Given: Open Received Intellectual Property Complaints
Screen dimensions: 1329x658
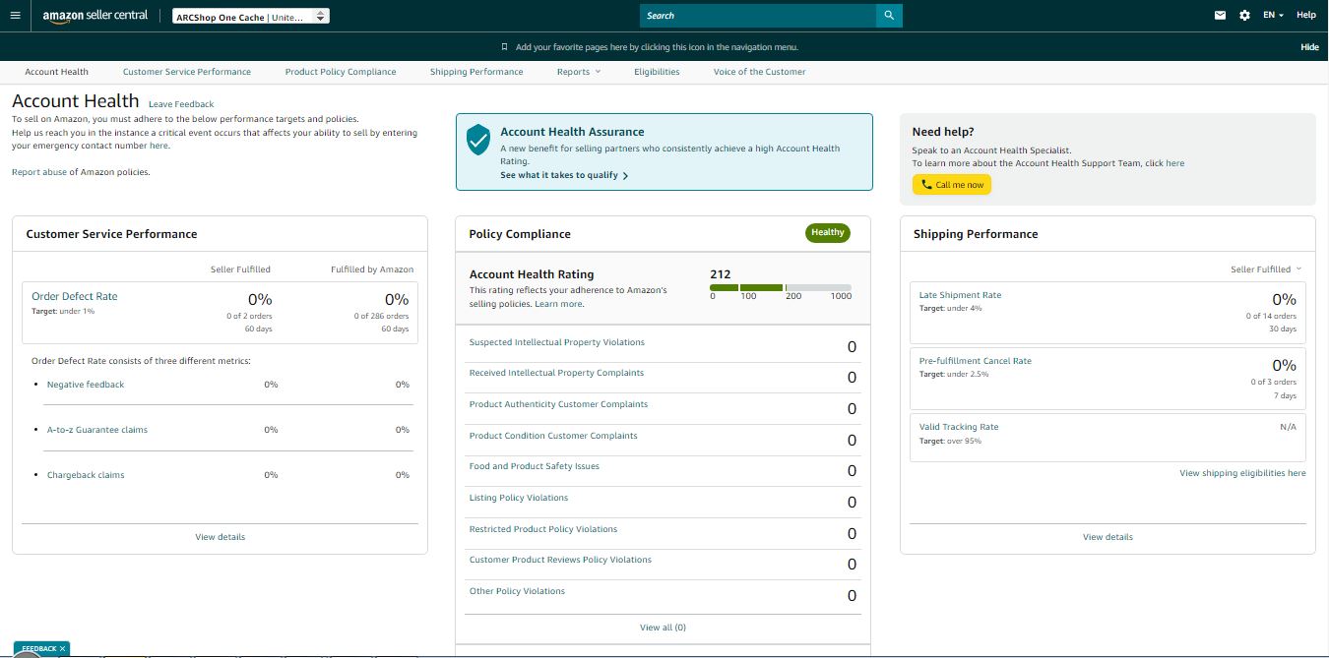Looking at the screenshot, I should 556,373.
